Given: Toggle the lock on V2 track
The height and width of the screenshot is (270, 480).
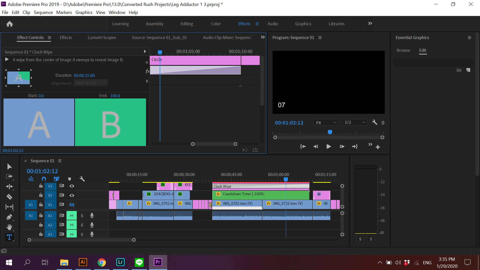Looking at the screenshot, I should click(41, 195).
